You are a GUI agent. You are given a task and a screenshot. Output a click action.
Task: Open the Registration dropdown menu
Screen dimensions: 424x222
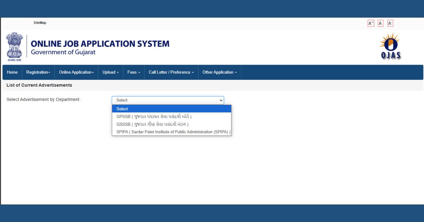coord(38,72)
